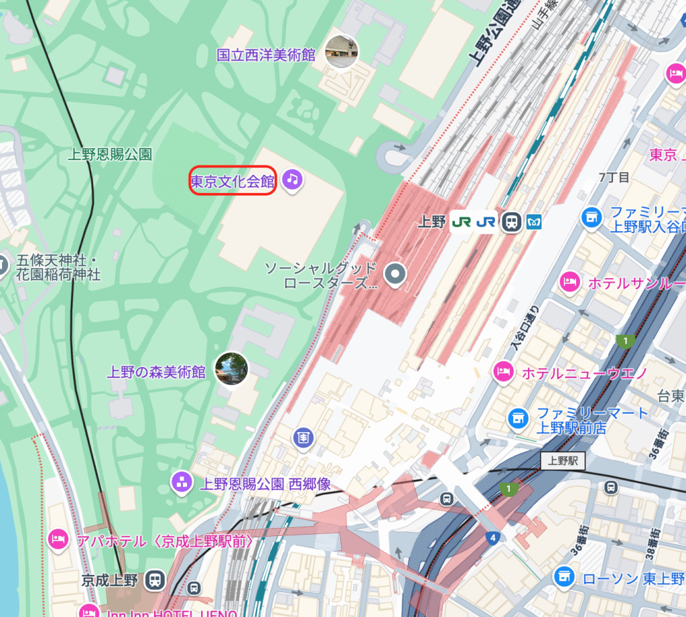Click the ホテルニューウエノ hotel pin

tap(504, 373)
